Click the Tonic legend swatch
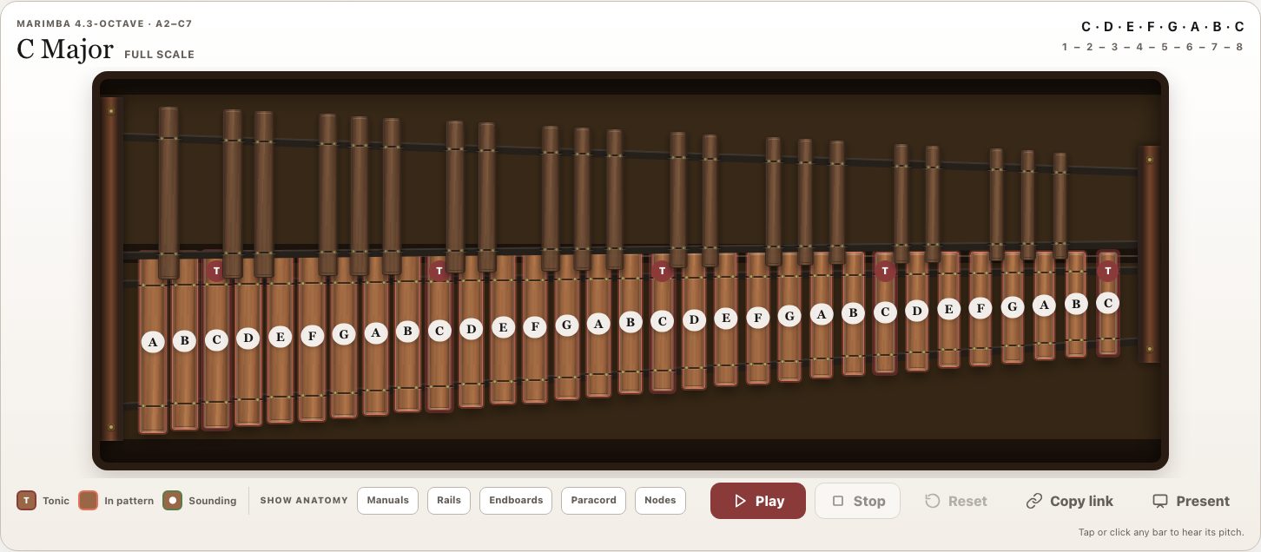This screenshot has width=1261, height=552. tap(26, 501)
